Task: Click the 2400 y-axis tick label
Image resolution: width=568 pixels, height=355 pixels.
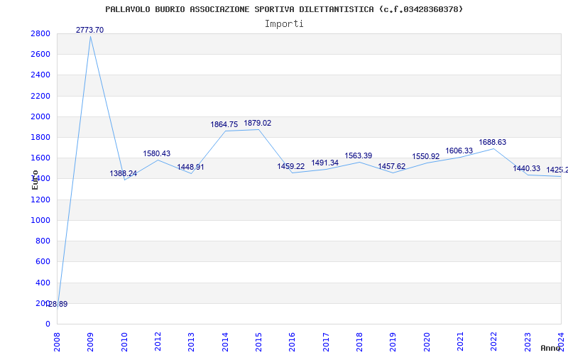Action: [40, 75]
